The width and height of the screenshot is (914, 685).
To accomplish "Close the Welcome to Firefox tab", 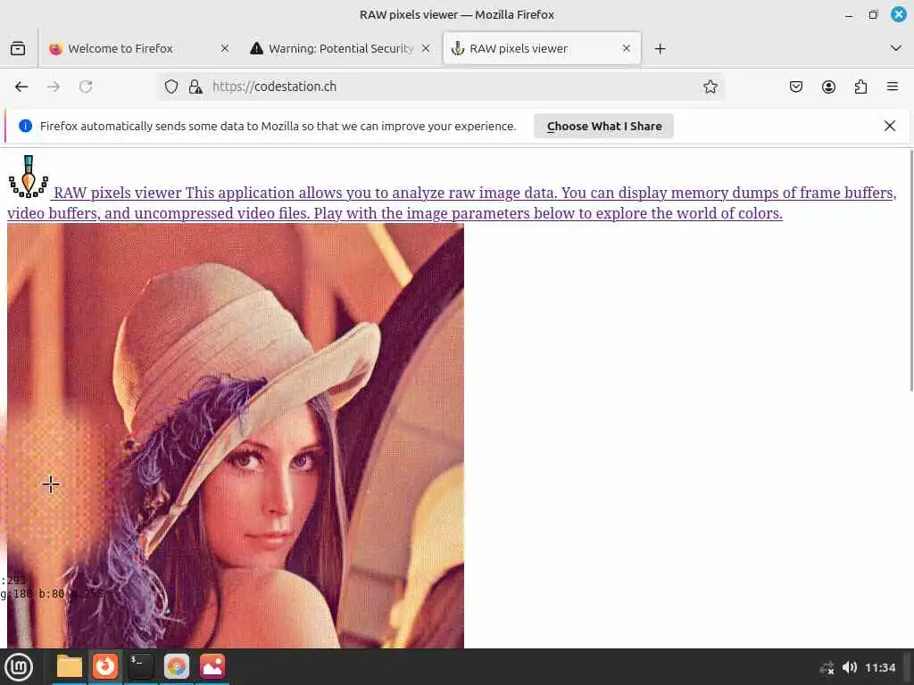I will 224,48.
